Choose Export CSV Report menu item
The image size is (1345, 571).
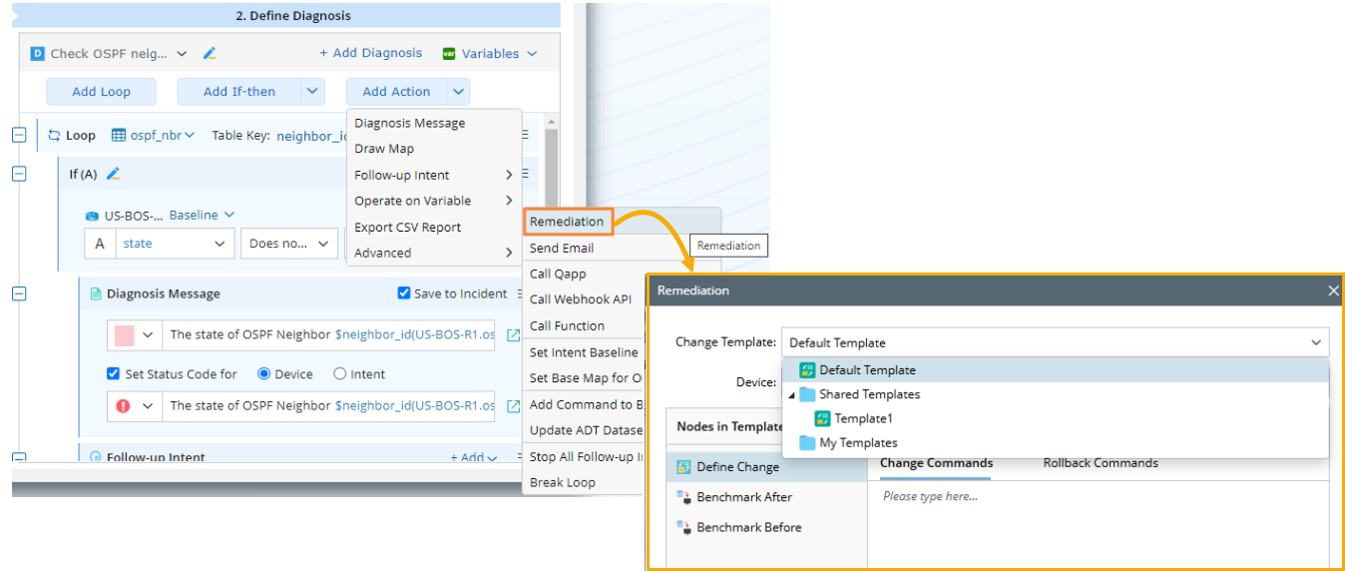(434, 227)
